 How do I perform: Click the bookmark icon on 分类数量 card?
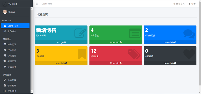(82, 54)
